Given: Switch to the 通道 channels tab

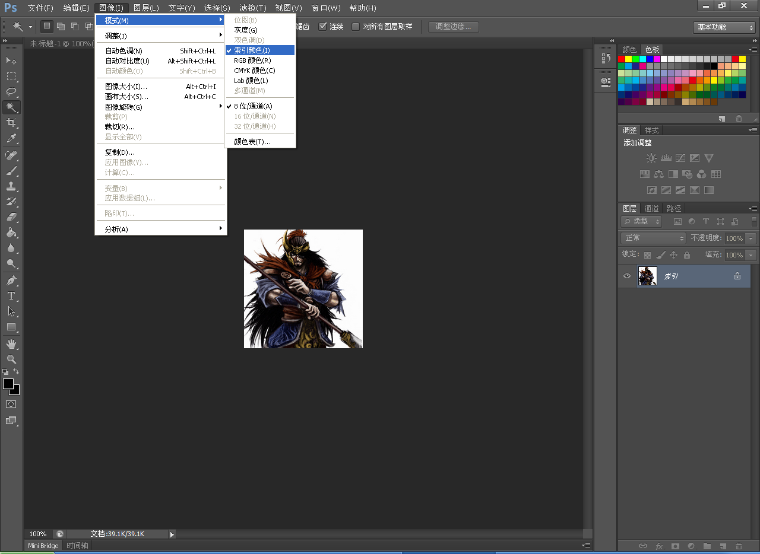Looking at the screenshot, I should point(651,208).
